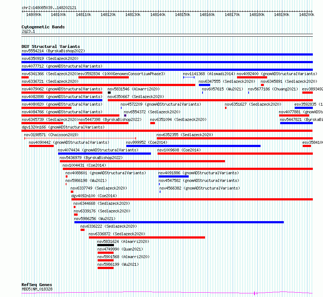Select the blue bar of nsv6350919
Image resolution: width=323 pixels, height=297 pixels.
[x=167, y=62]
